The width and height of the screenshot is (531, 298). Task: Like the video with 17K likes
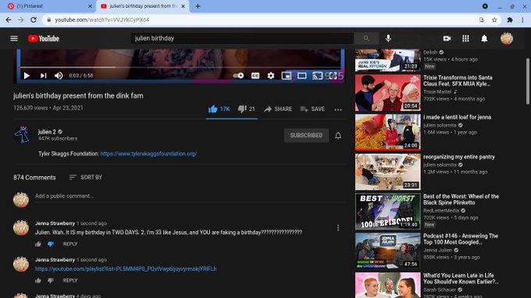click(x=219, y=109)
